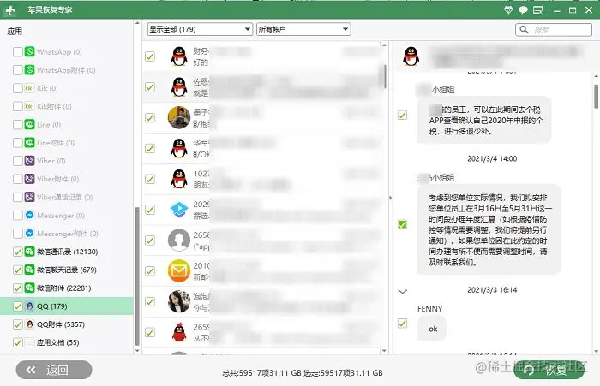
Task: Click conversation list scroll down arrow
Action: pyautogui.click(x=384, y=350)
